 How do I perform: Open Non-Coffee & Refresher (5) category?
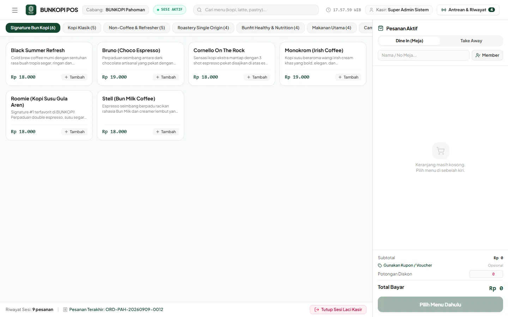click(137, 28)
